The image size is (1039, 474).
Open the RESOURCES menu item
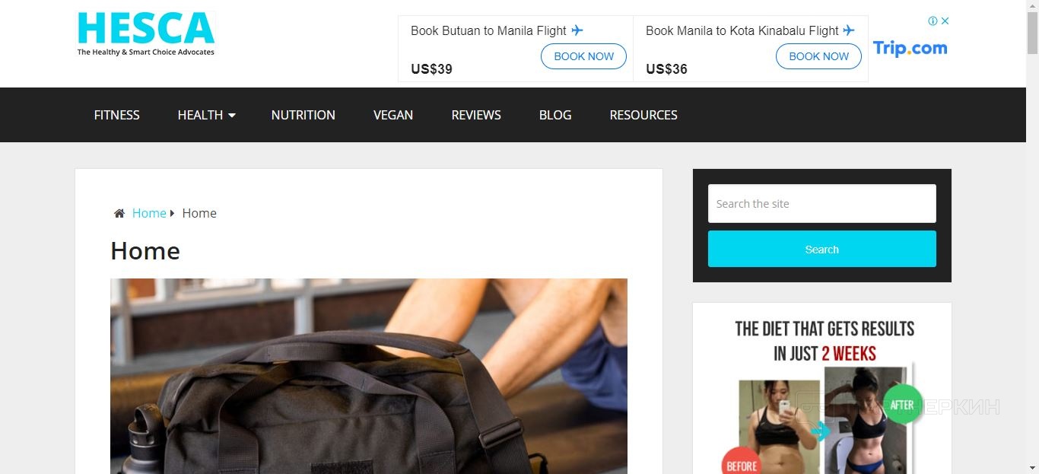tap(643, 115)
